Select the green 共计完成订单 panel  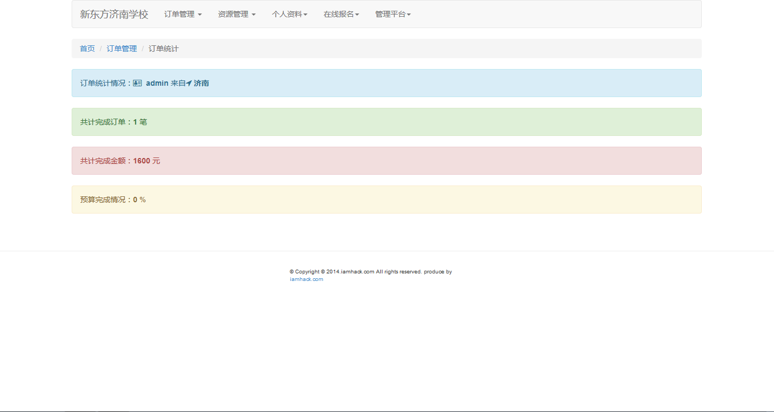(387, 122)
